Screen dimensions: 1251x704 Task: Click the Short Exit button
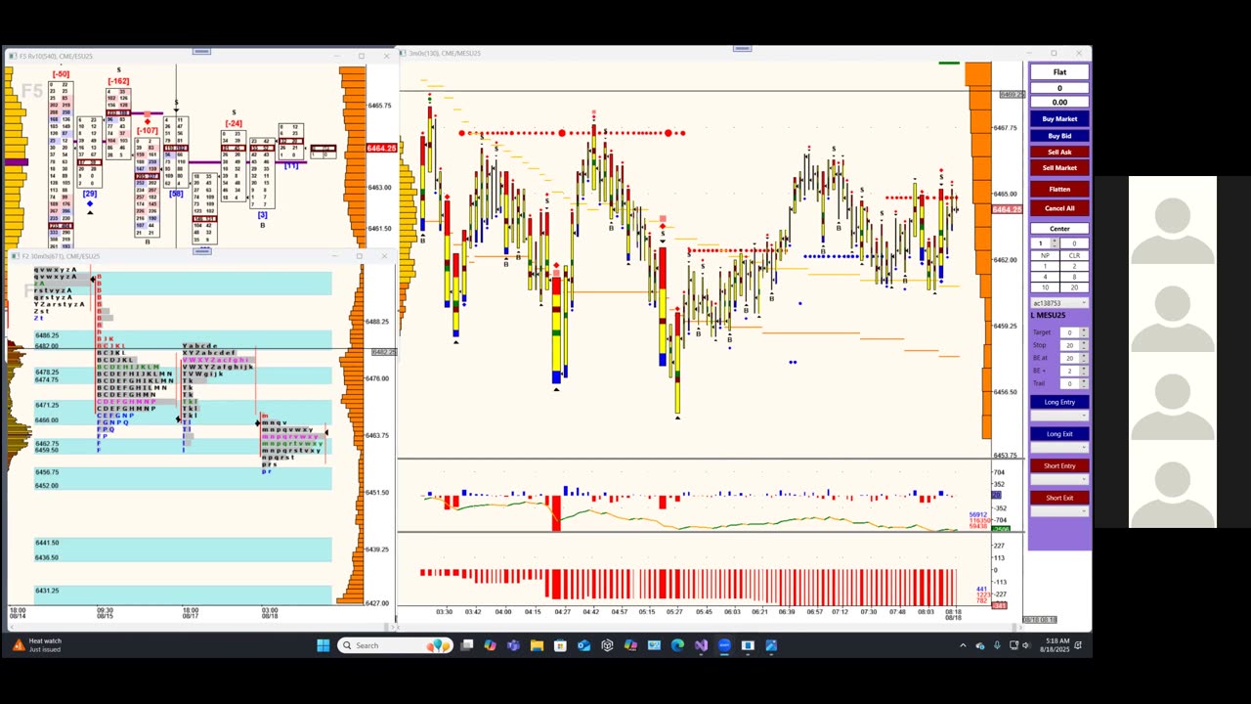click(1059, 498)
